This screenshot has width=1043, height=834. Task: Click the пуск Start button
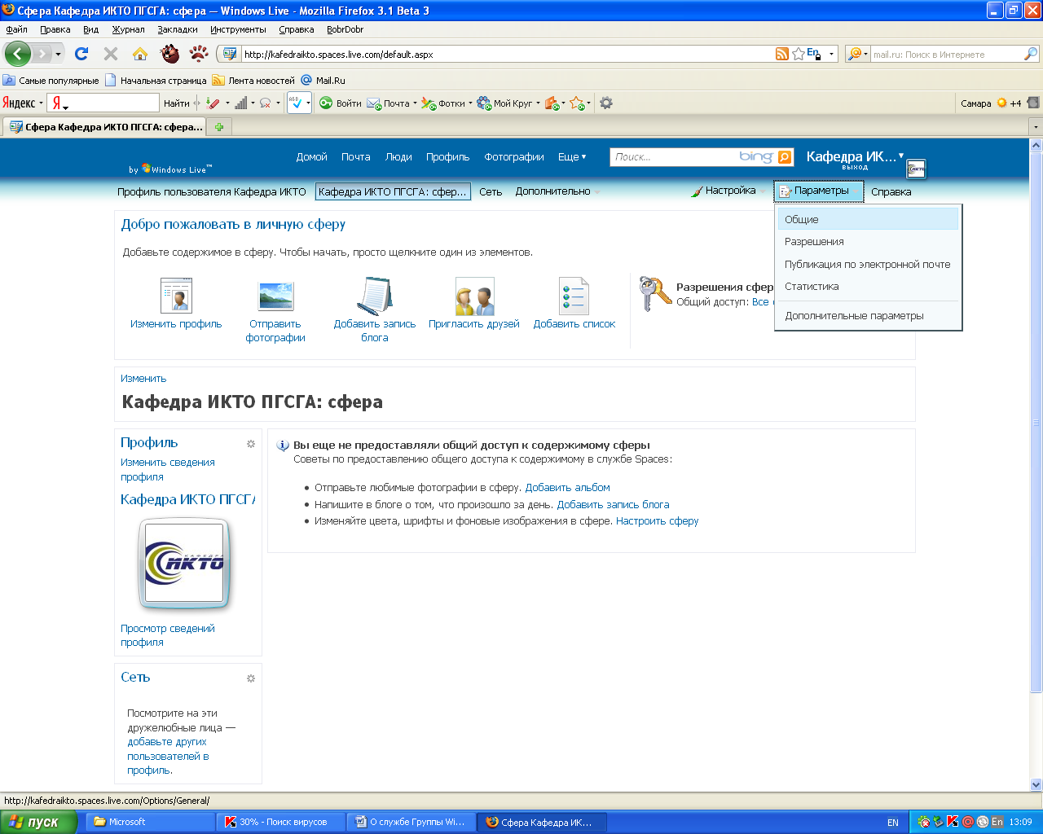click(38, 822)
